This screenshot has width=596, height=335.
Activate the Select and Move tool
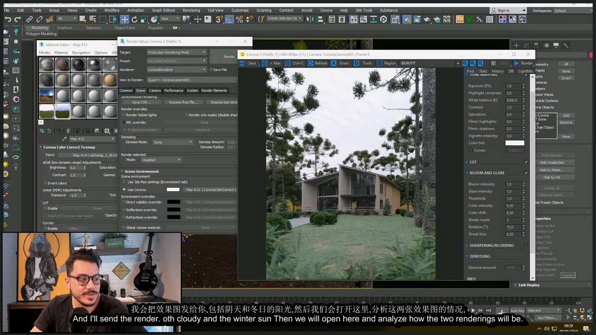(x=124, y=19)
